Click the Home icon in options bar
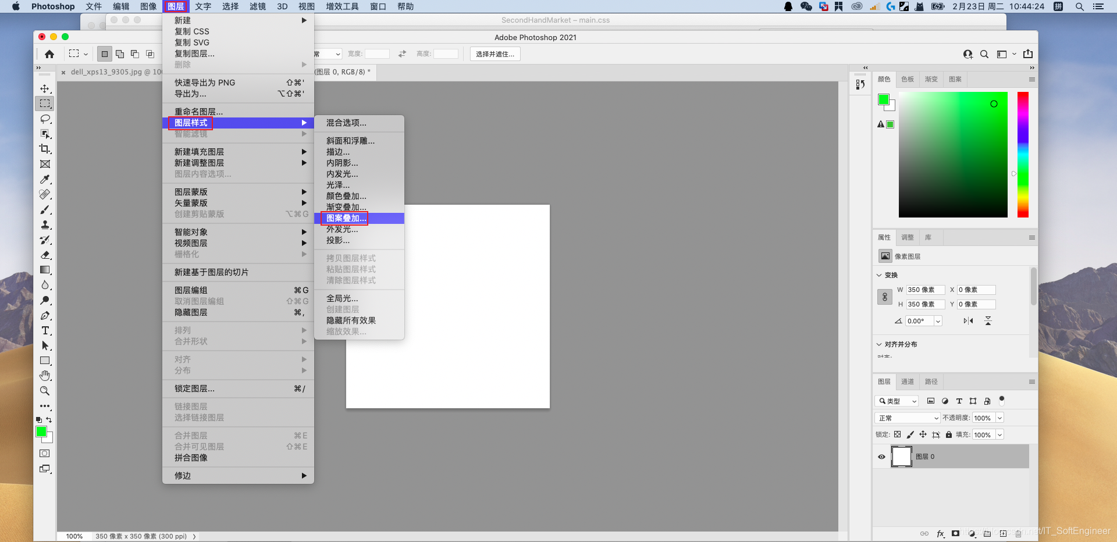This screenshot has width=1117, height=542. click(x=49, y=54)
